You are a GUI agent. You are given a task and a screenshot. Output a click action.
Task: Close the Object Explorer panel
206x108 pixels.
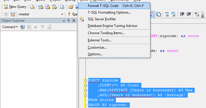[74, 21]
